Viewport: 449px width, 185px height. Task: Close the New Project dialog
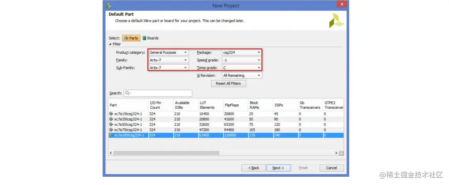pos(341,4)
